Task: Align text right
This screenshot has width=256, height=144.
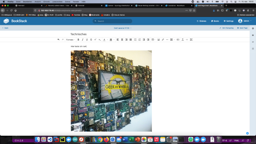Action: pos(126,40)
